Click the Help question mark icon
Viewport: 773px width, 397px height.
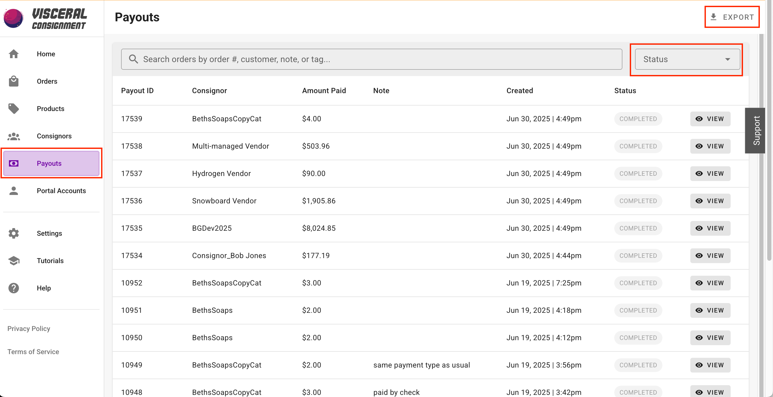tap(13, 288)
